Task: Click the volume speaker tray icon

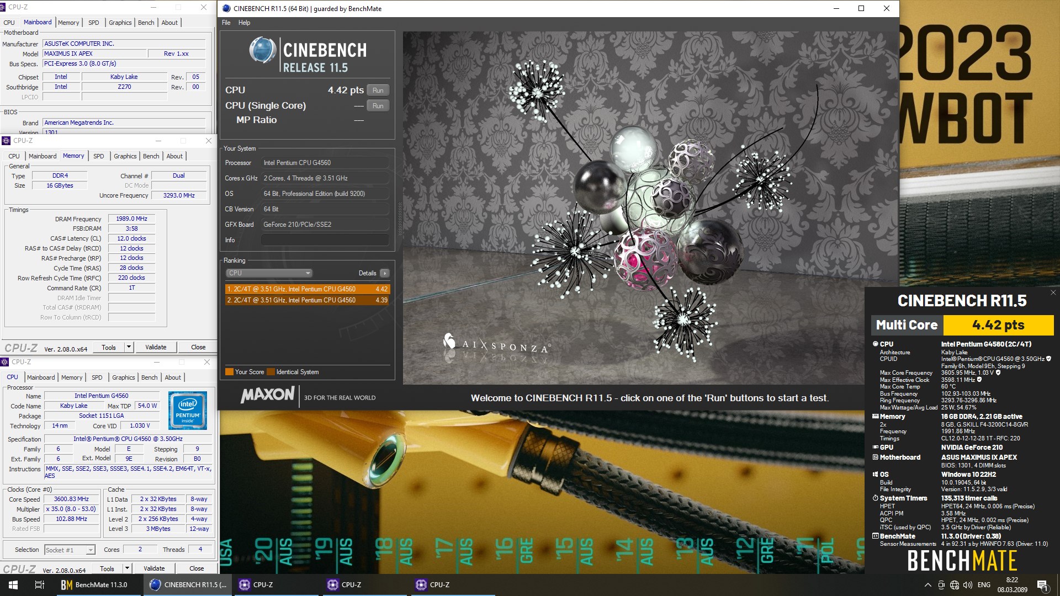Action: click(x=968, y=585)
